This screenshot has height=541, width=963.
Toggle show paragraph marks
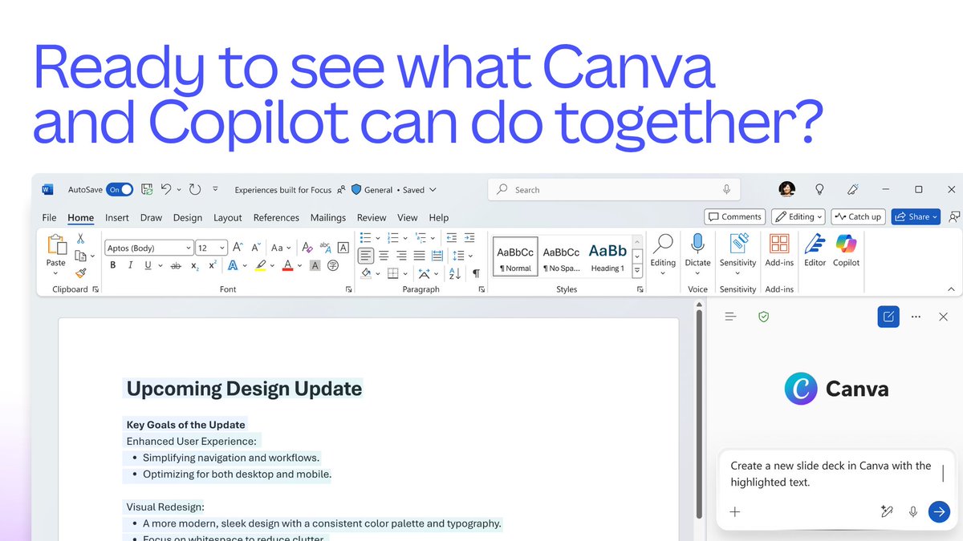476,273
